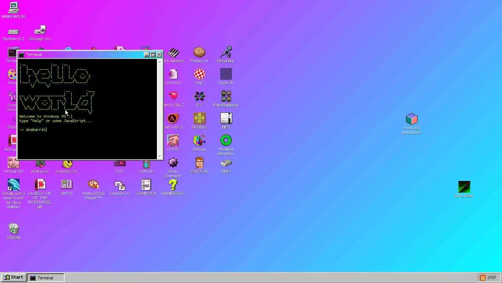The image size is (502, 283).
Task: Close the Terminal window
Action: tap(159, 55)
